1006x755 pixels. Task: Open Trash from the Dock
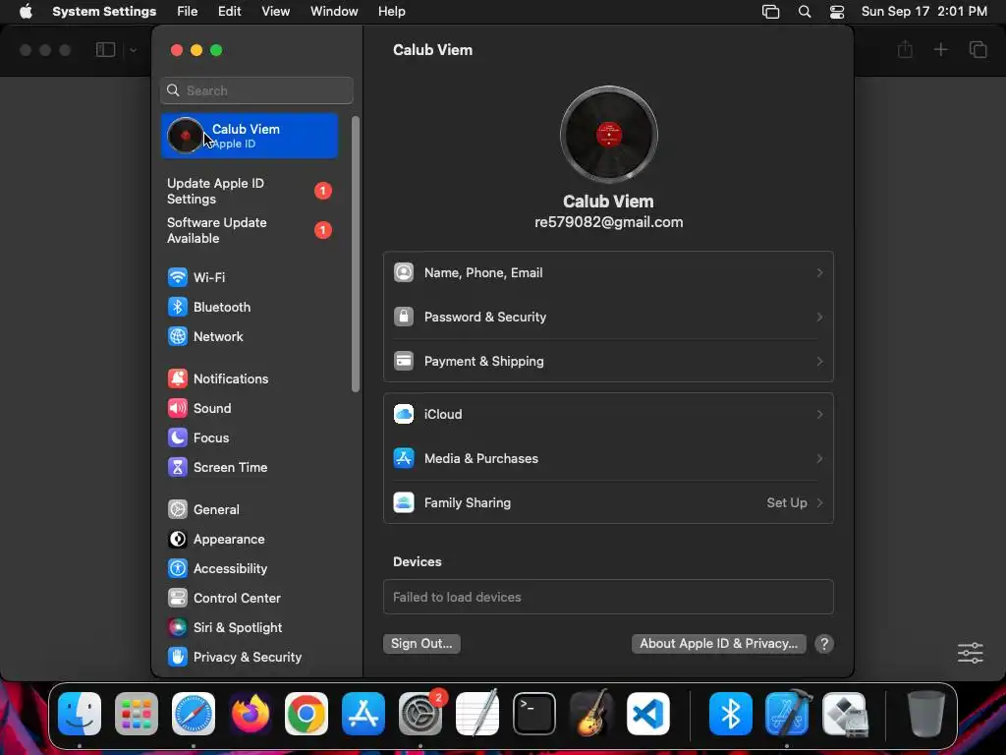(x=926, y=714)
